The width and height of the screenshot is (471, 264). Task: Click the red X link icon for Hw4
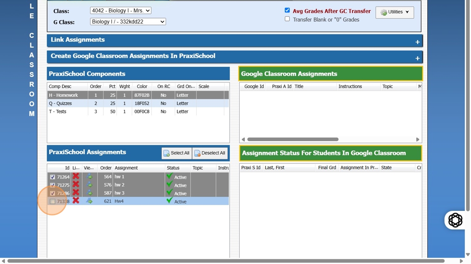point(76,201)
